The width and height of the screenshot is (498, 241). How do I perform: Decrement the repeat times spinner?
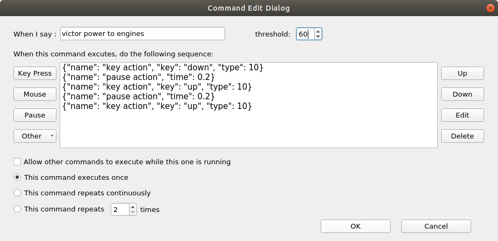tap(133, 212)
